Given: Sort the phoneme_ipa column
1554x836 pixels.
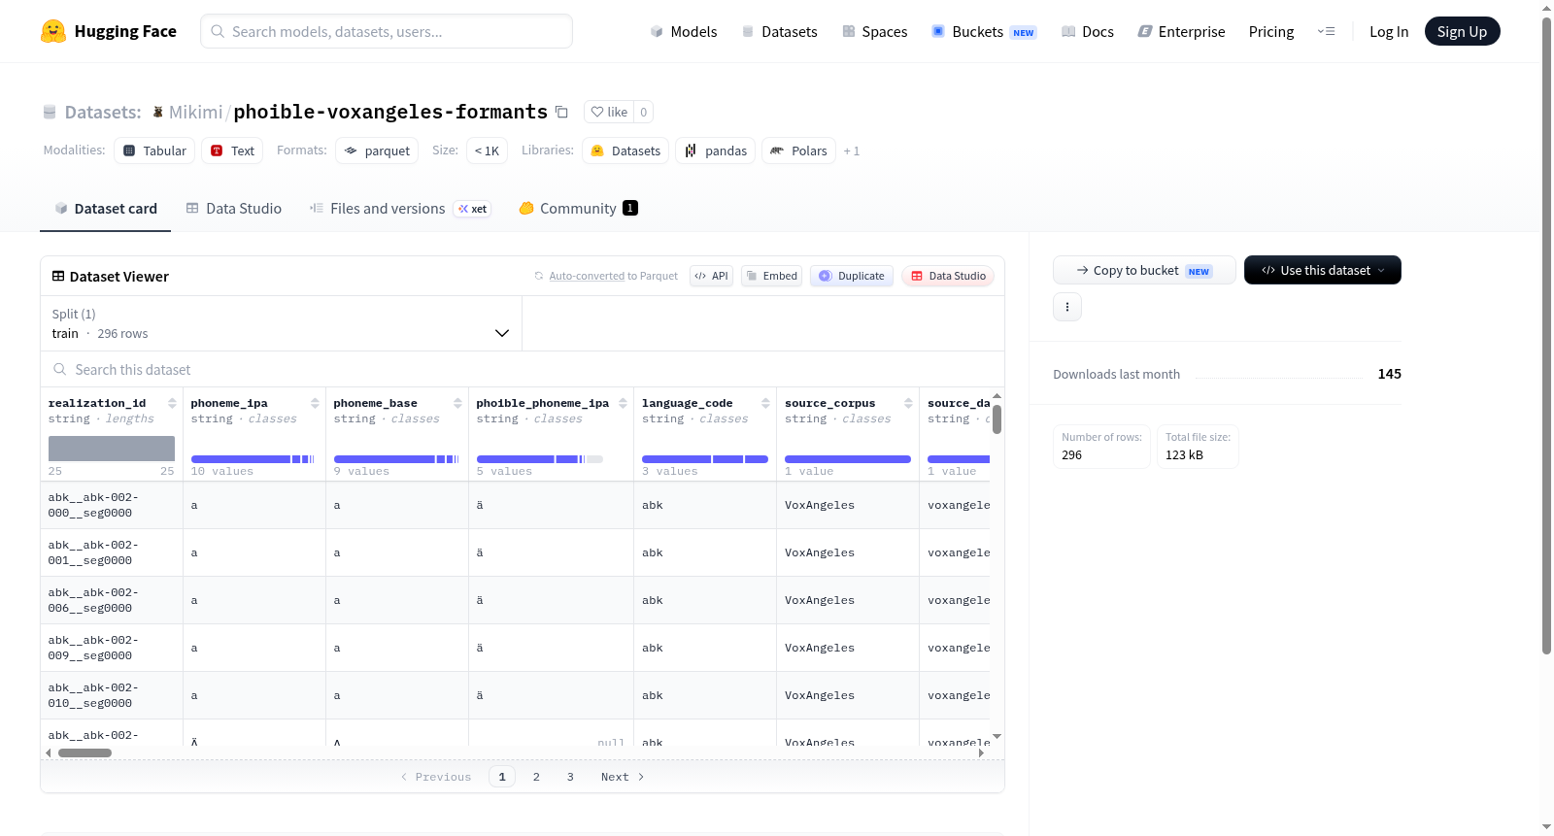Looking at the screenshot, I should 315,403.
